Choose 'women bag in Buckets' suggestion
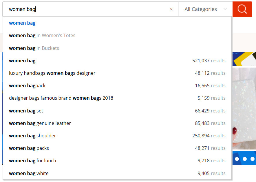This screenshot has height=182, width=256. [34, 48]
